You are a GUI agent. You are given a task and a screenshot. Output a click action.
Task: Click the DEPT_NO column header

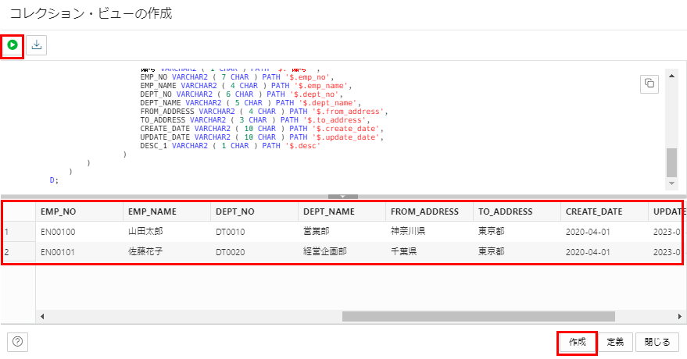(x=255, y=211)
